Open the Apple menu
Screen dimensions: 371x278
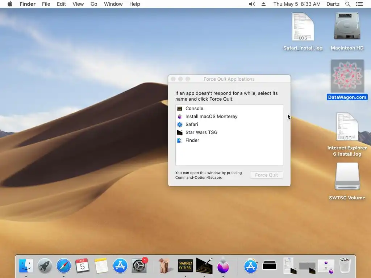point(10,4)
